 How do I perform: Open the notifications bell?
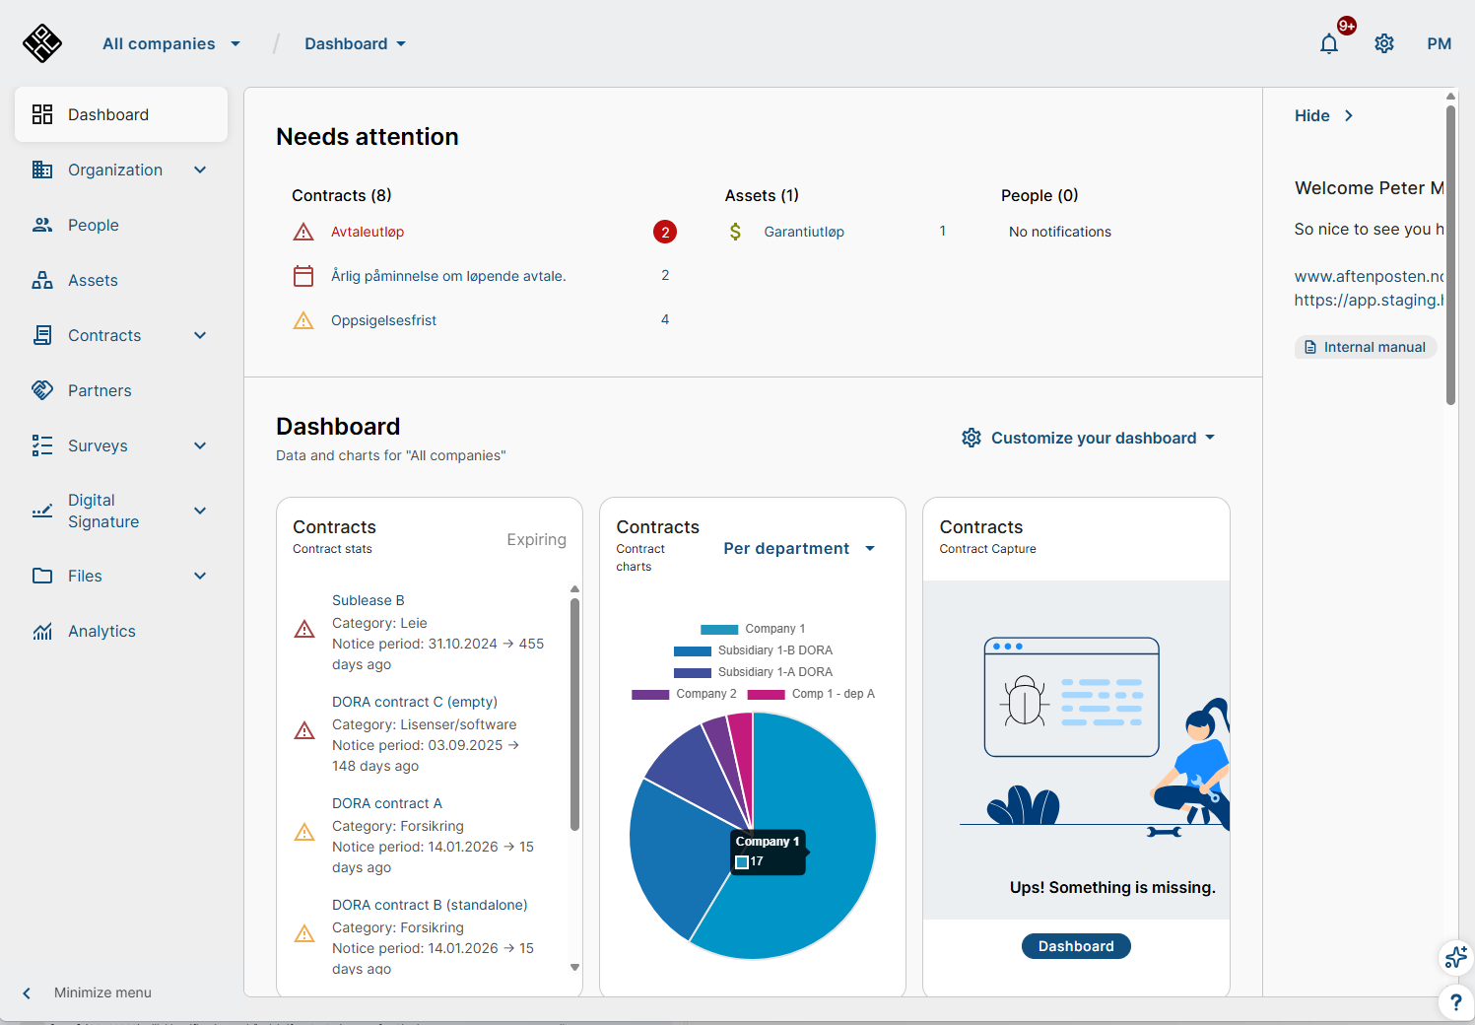click(x=1329, y=44)
